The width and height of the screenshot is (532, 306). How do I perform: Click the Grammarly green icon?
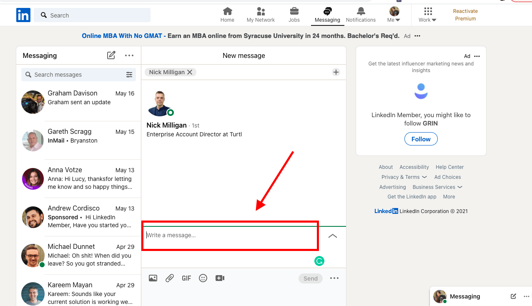point(319,261)
